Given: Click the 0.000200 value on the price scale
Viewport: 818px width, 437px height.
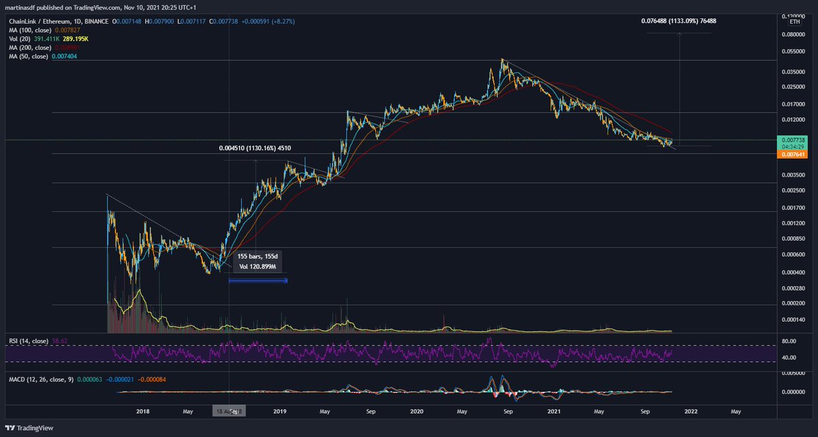Looking at the screenshot, I should (x=794, y=303).
